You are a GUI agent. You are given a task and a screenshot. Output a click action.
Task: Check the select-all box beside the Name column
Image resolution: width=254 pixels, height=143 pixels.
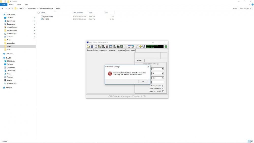pos(39,12)
